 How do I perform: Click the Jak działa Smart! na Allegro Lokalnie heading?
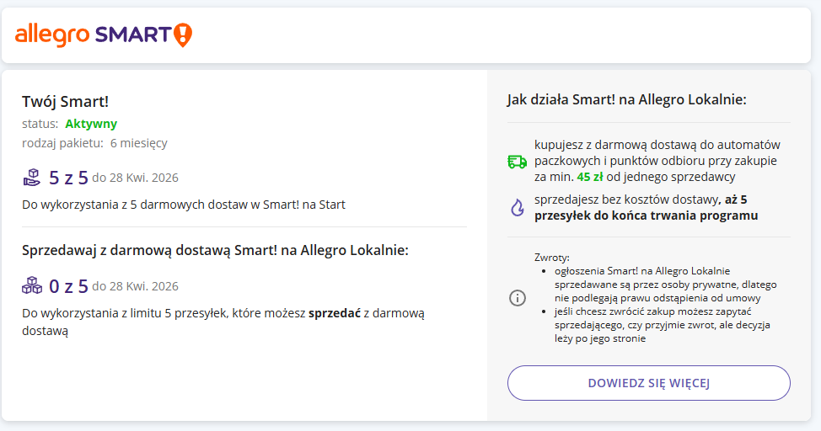click(626, 99)
